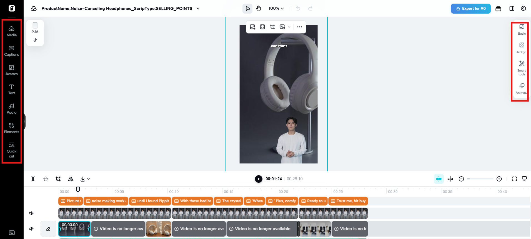Select the 'noise making work' caption clip
This screenshot has width=531, height=239.
106,201
